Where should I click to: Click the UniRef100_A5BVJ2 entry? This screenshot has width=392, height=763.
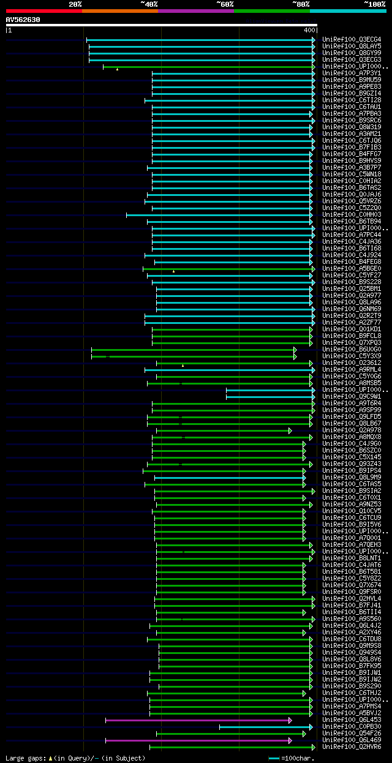tap(352, 713)
